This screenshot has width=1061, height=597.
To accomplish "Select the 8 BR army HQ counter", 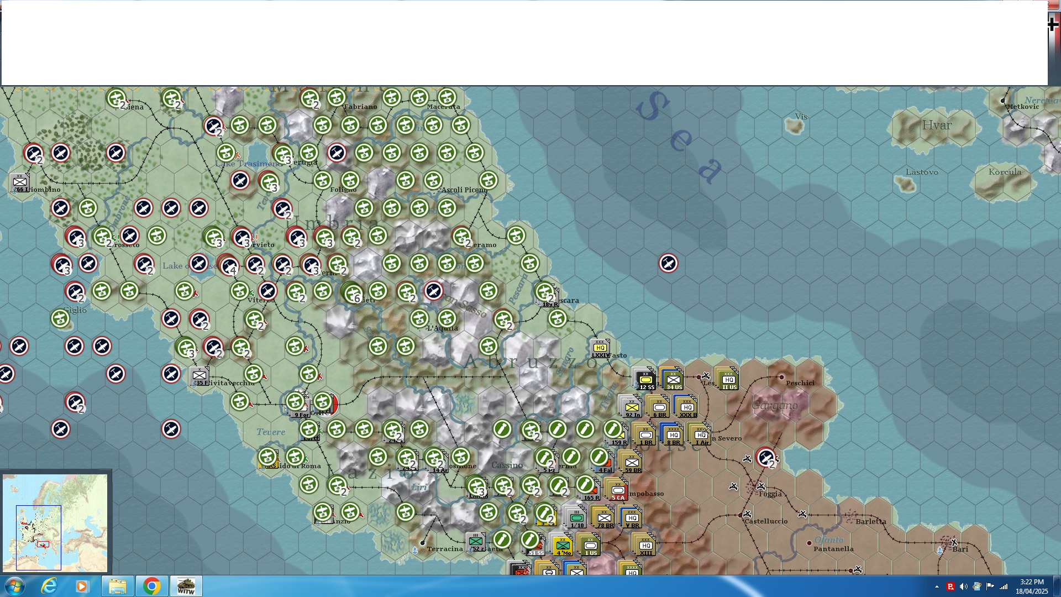I will coord(673,435).
